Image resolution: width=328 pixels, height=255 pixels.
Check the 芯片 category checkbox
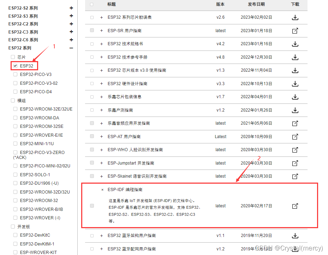[13, 57]
